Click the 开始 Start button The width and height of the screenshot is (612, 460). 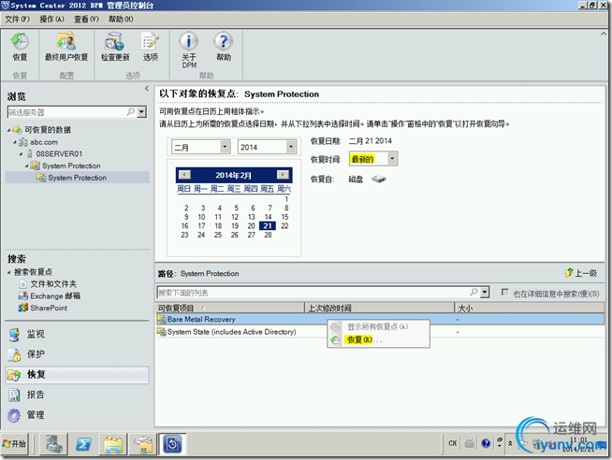(x=14, y=443)
